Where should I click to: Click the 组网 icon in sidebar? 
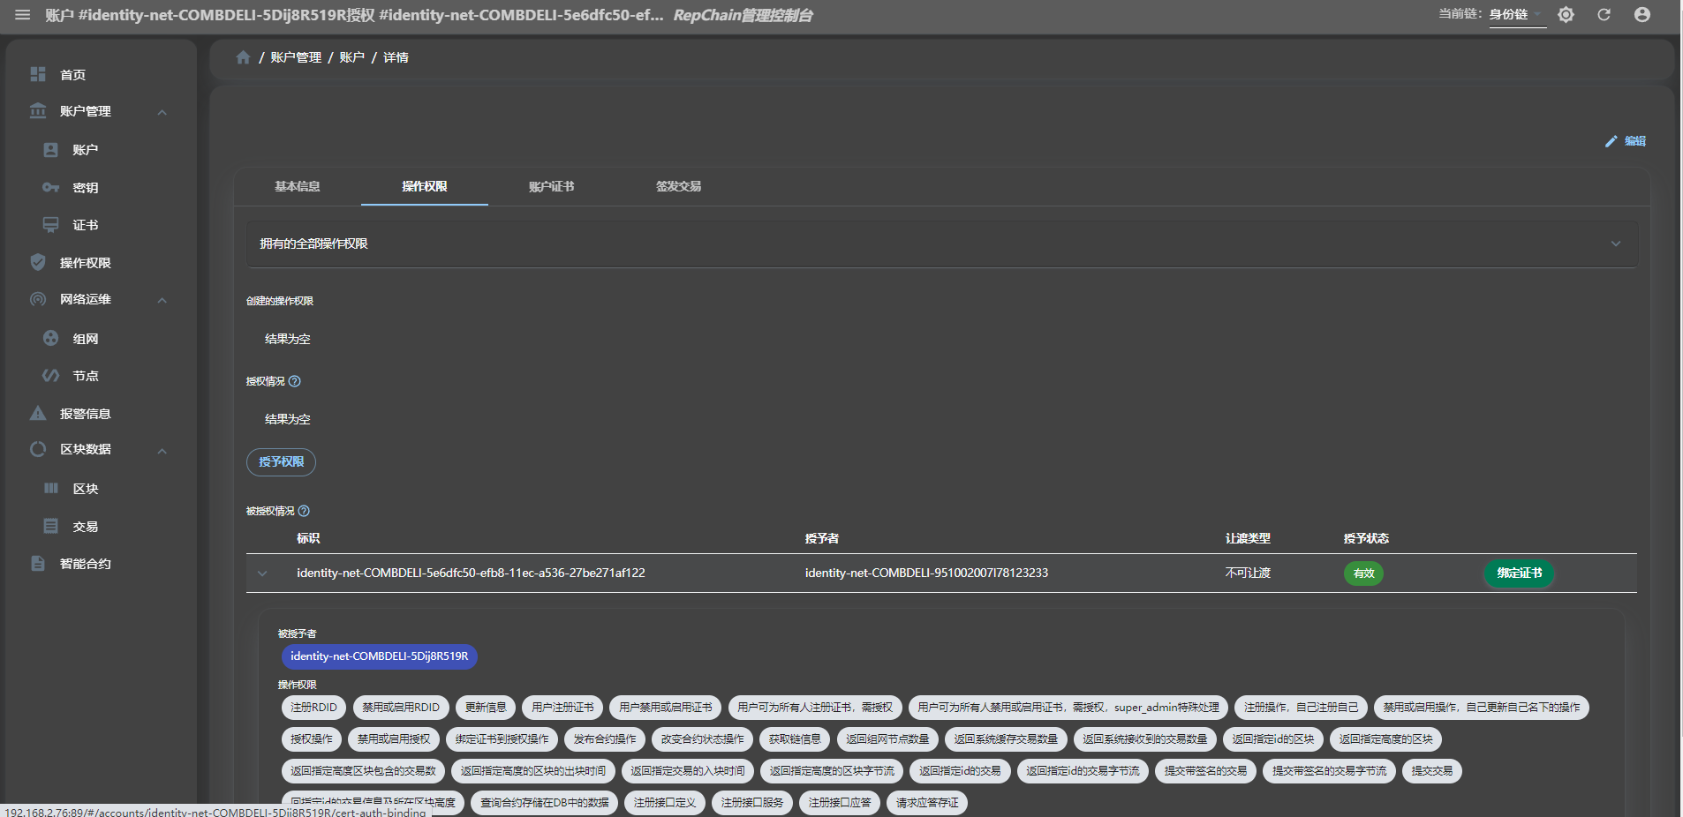(x=51, y=338)
